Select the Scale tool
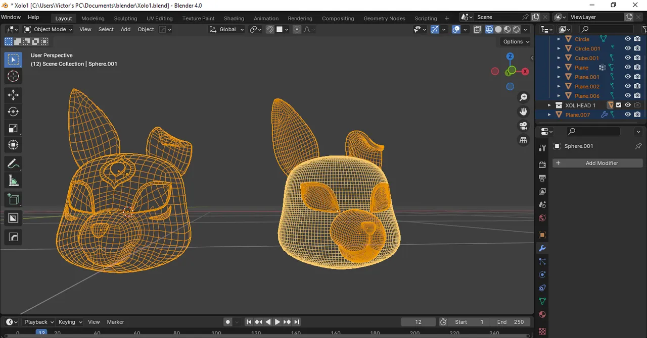 point(13,128)
